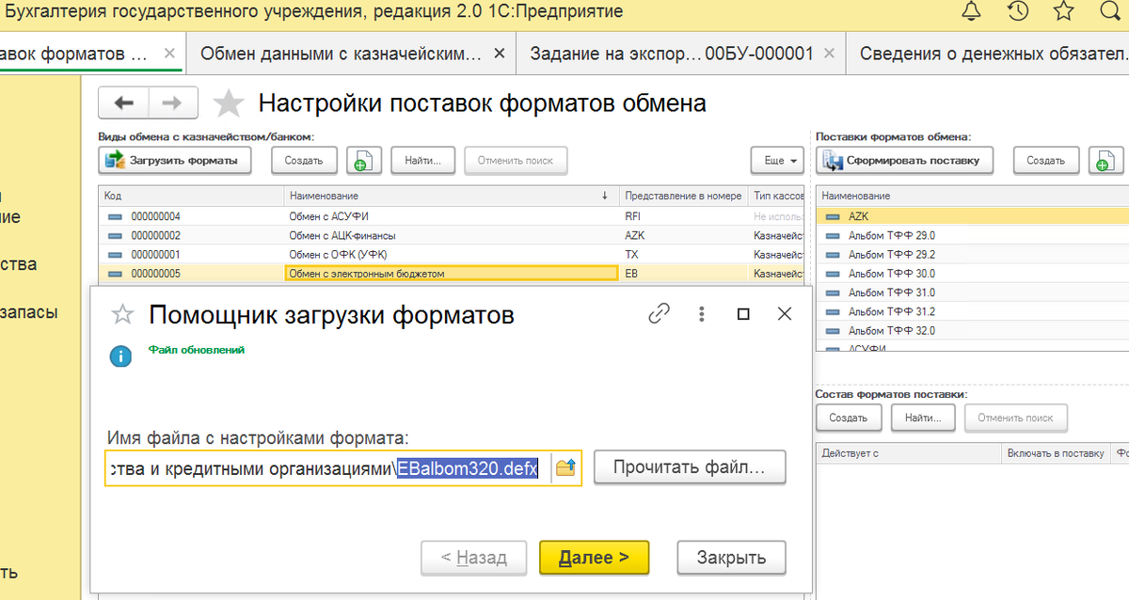This screenshot has width=1129, height=600.
Task: Click the row icon of code 000000004
Action: [115, 216]
